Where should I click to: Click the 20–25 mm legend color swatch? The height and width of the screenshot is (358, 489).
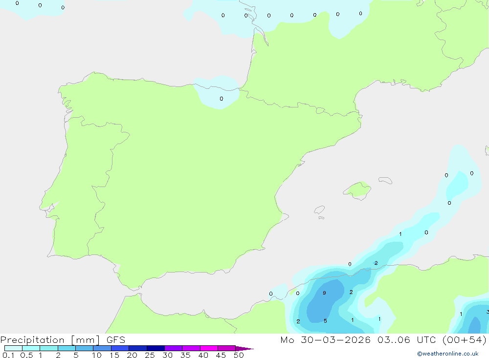coord(138,348)
